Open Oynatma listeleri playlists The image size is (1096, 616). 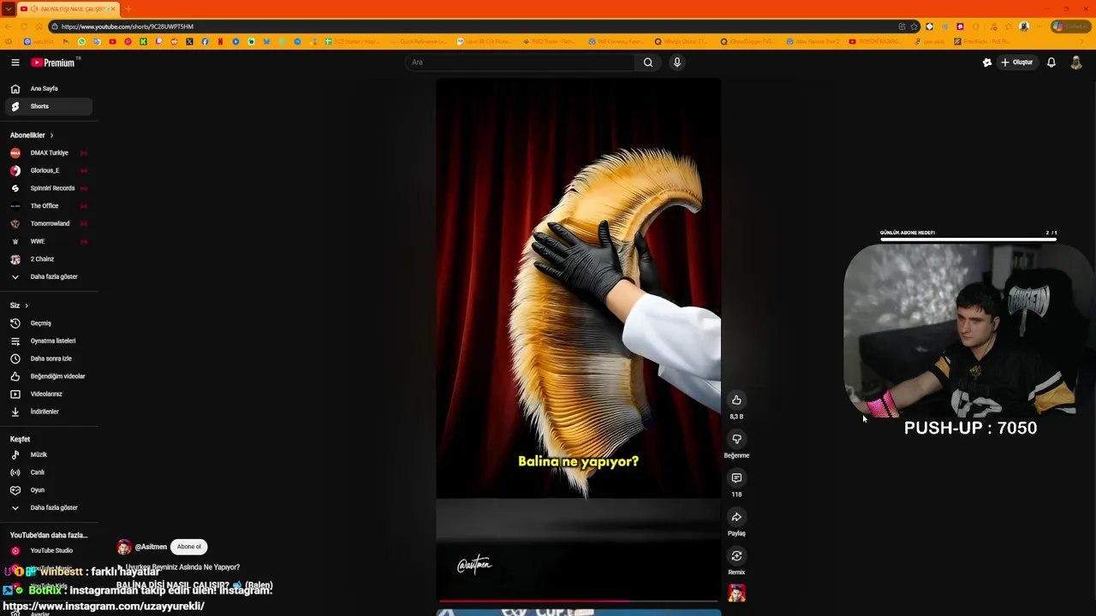pyautogui.click(x=47, y=341)
